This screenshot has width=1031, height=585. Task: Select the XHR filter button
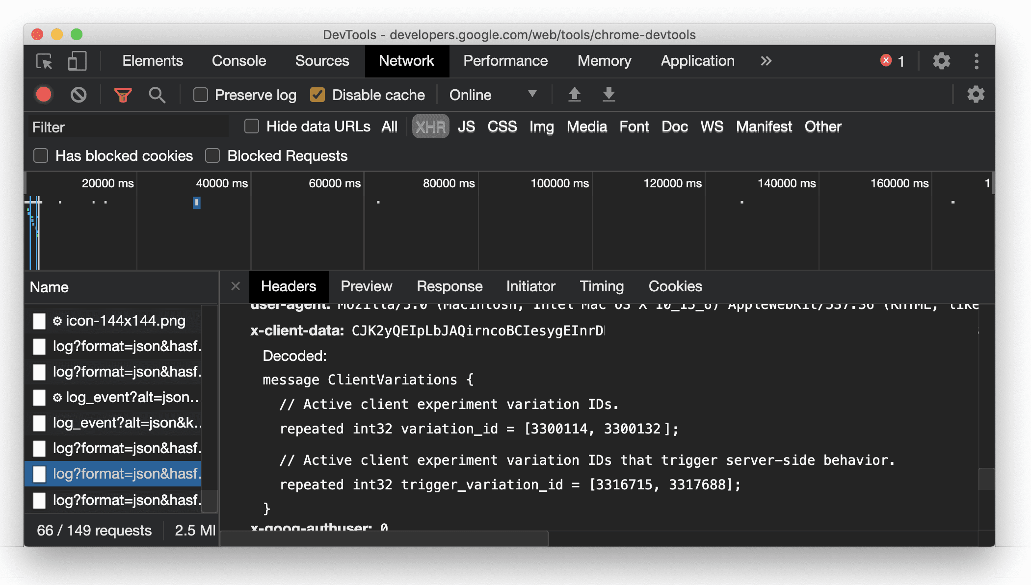coord(430,126)
